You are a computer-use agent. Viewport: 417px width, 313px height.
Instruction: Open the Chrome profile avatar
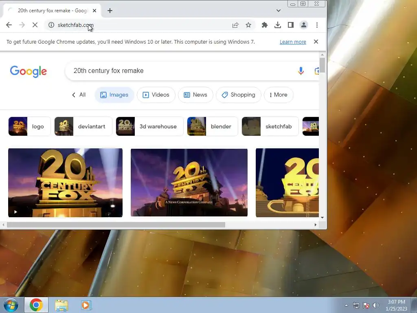[304, 25]
